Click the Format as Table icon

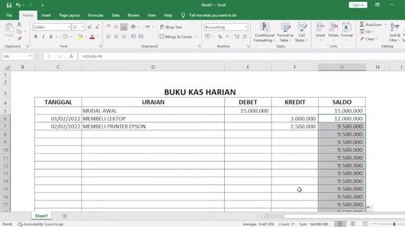[285, 27]
